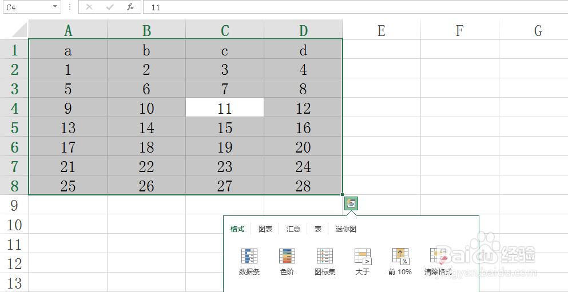
Task: Click cell with value 15
Action: tap(225, 127)
